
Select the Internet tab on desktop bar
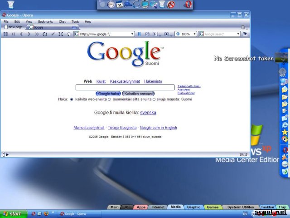click(x=158, y=207)
